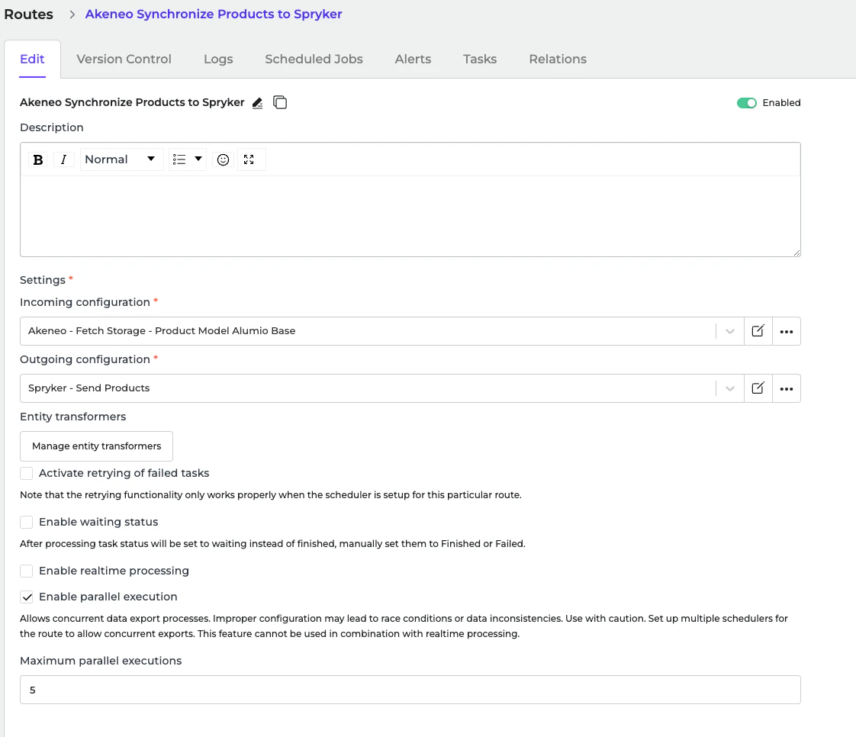Click the Enable realtime processing label
Screen dimensions: 856x737
(x=114, y=571)
